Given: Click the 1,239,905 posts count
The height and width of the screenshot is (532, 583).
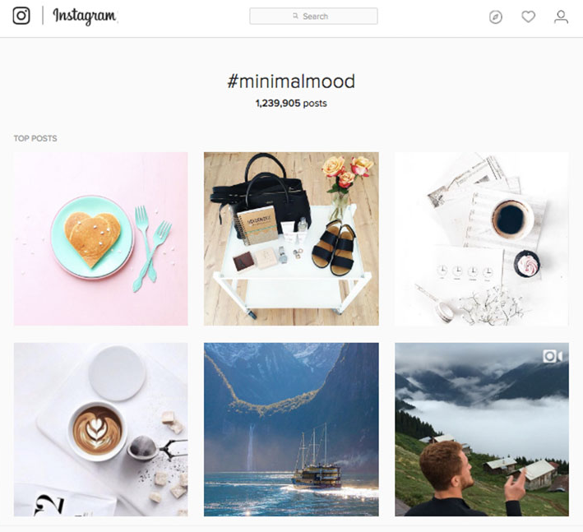Looking at the screenshot, I should click(x=291, y=104).
